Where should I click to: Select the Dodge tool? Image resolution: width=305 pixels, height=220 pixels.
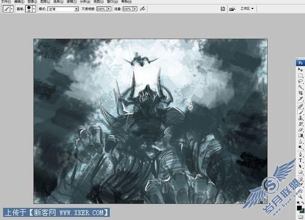300,147
